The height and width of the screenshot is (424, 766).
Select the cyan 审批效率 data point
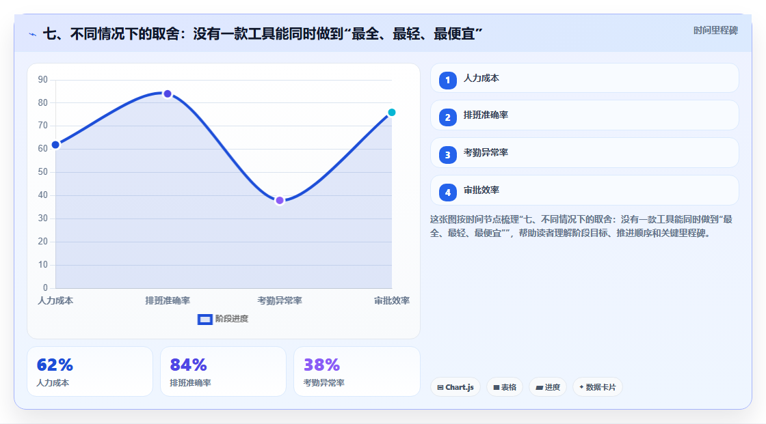coord(391,113)
